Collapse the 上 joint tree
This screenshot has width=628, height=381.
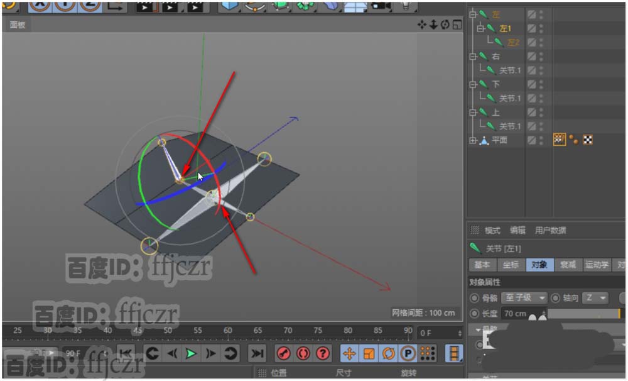[473, 113]
